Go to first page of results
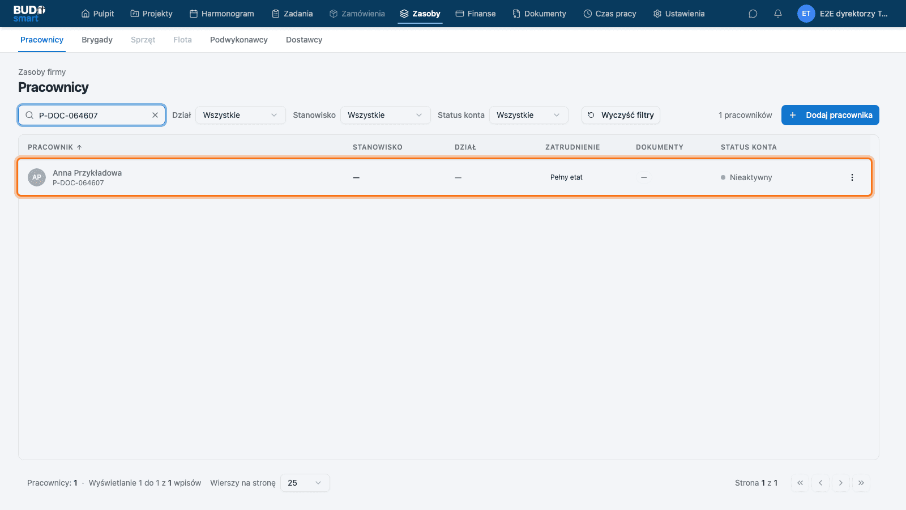The height and width of the screenshot is (510, 906). tap(800, 483)
